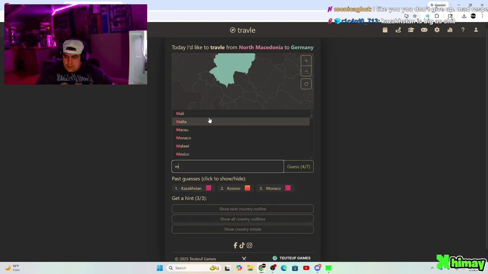Select Monaco from the suggestions list
488x274 pixels.
point(241,138)
